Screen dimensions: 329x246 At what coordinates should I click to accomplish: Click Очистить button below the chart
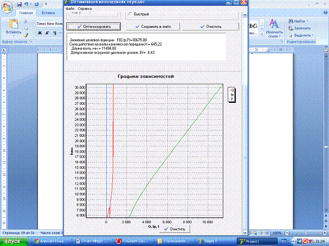pos(174,228)
